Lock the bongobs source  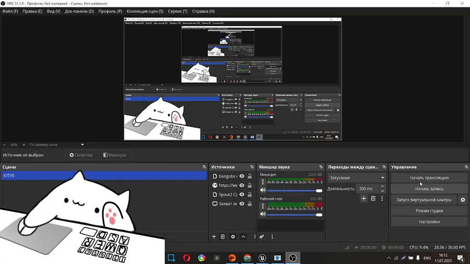click(x=250, y=176)
